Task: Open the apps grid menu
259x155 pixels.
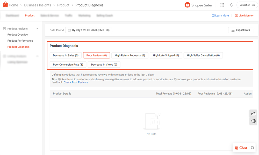Action: coord(222,5)
